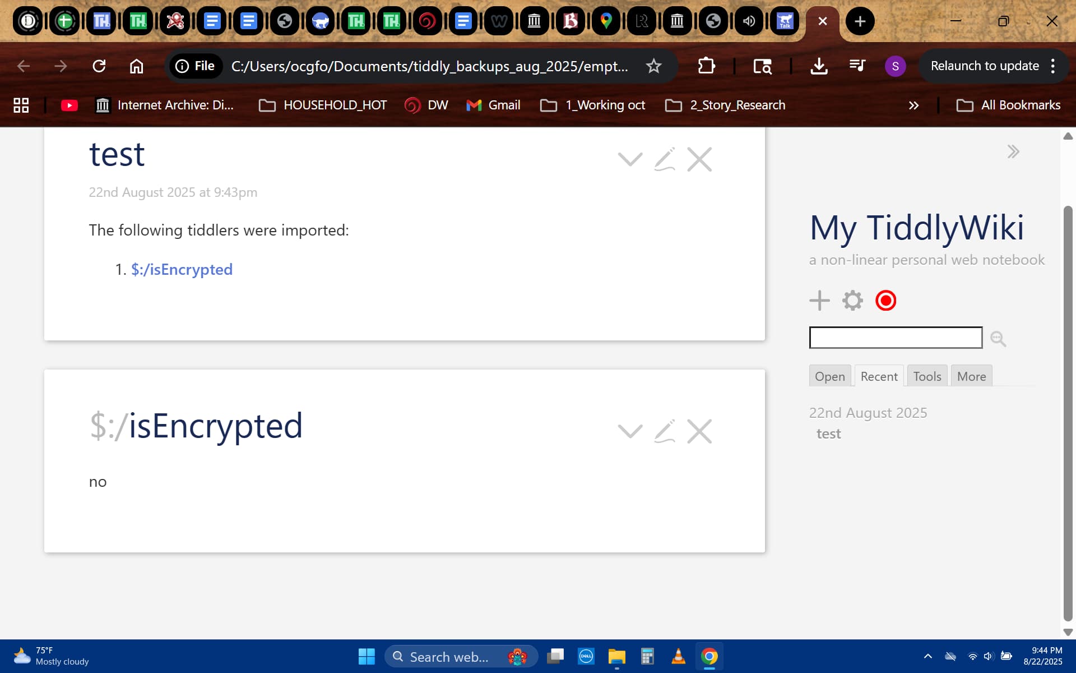The height and width of the screenshot is (673, 1076).
Task: Open advanced search magnifier icon
Action: 998,338
